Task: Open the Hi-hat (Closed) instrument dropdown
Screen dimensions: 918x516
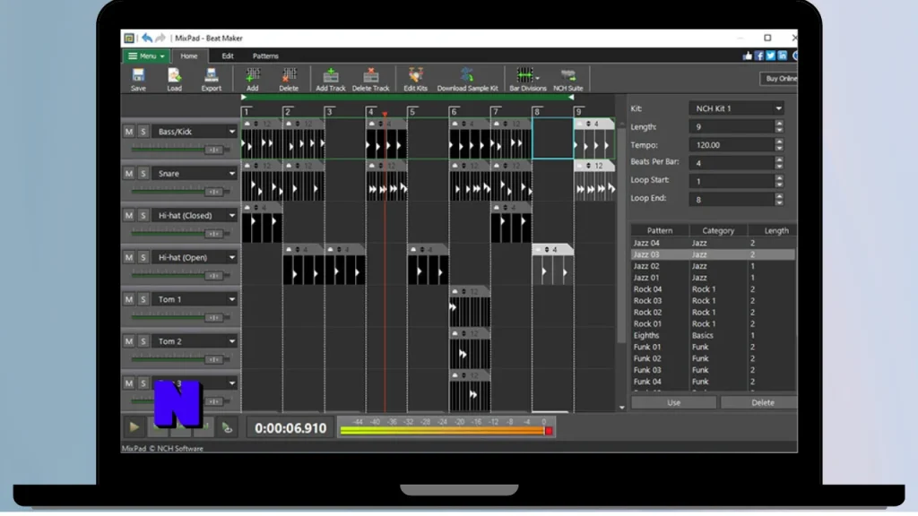Action: (x=232, y=215)
